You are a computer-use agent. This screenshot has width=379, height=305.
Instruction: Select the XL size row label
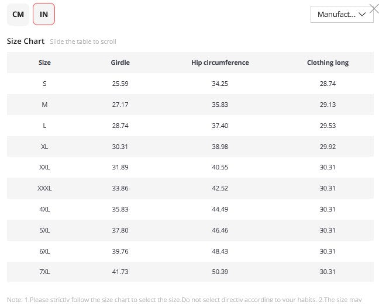click(x=44, y=147)
